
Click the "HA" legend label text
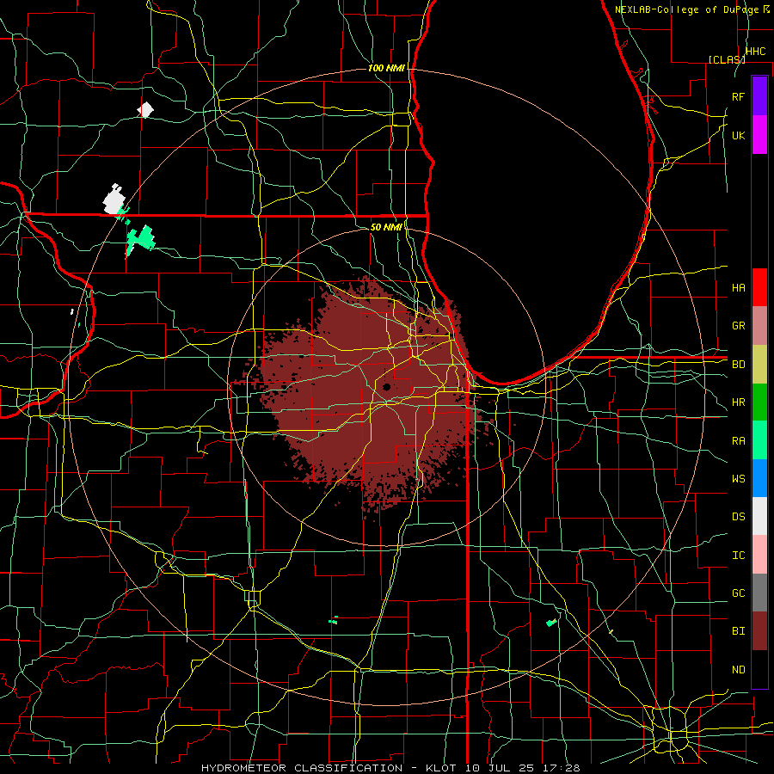point(738,287)
